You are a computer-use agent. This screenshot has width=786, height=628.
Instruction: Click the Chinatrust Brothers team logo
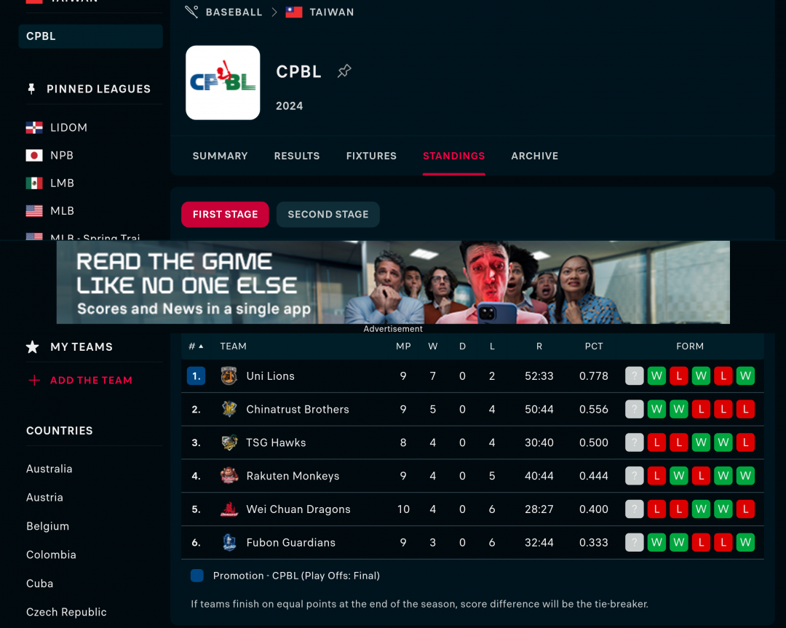pos(229,410)
